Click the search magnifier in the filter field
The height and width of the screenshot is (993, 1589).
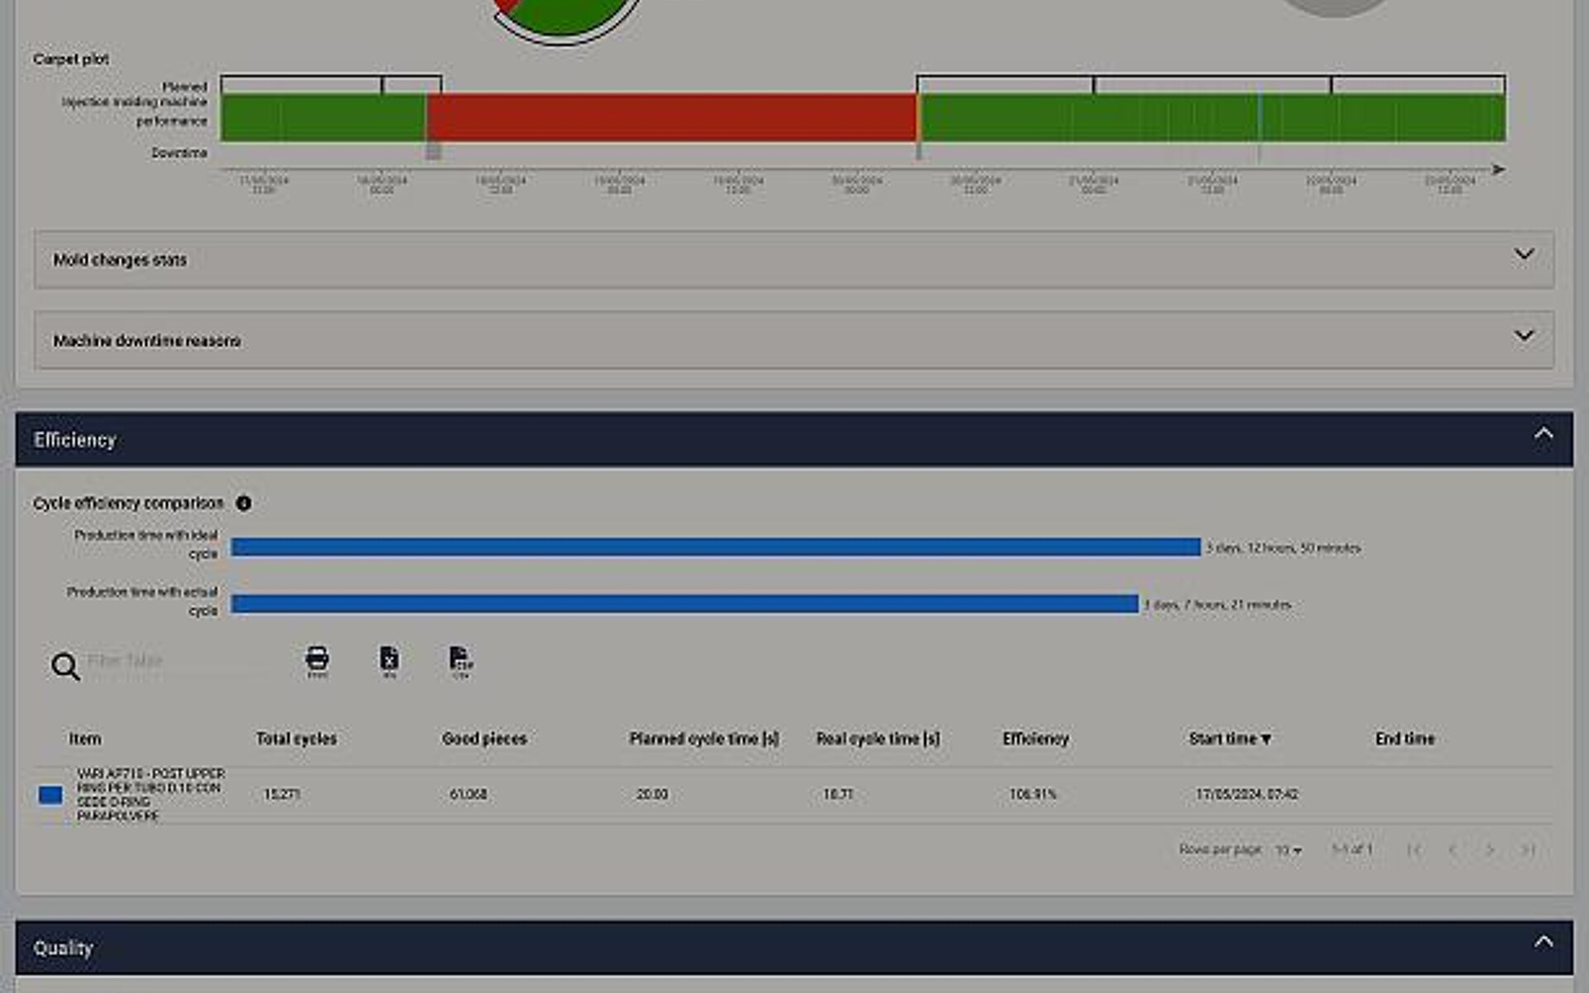click(x=65, y=666)
